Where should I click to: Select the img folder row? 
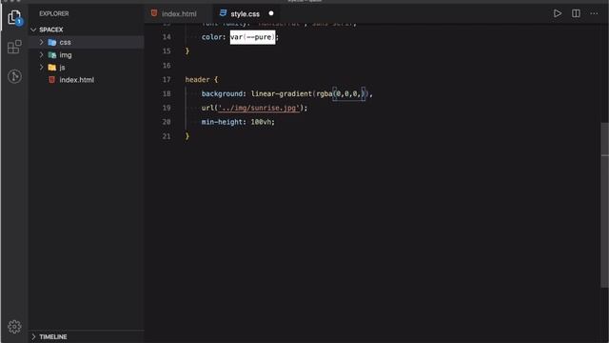click(x=87, y=55)
